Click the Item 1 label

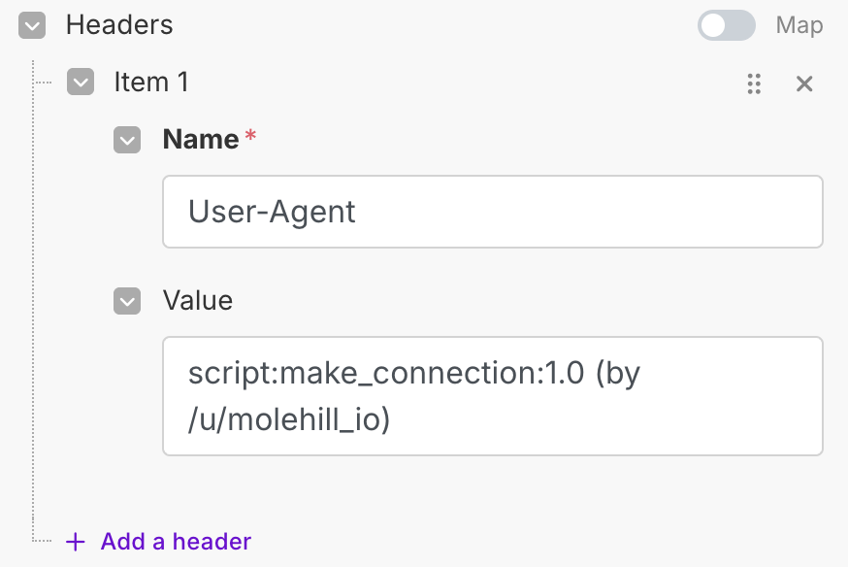151,82
